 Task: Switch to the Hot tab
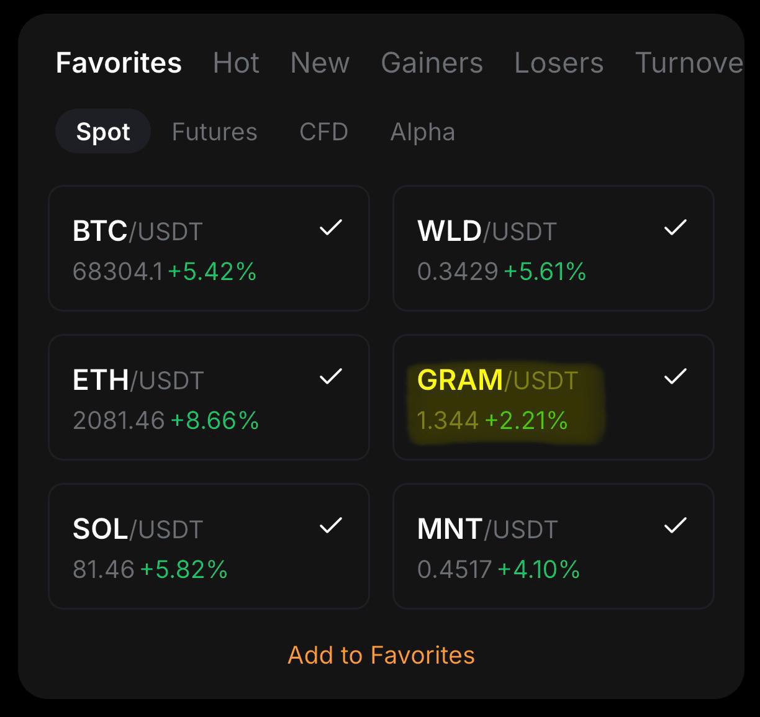click(236, 63)
